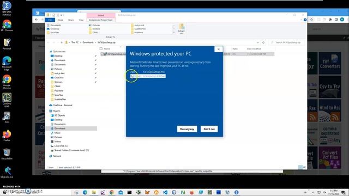Image resolution: width=349 pixels, height=196 pixels.
Task: Open Chrome from the taskbar
Action: point(112,192)
